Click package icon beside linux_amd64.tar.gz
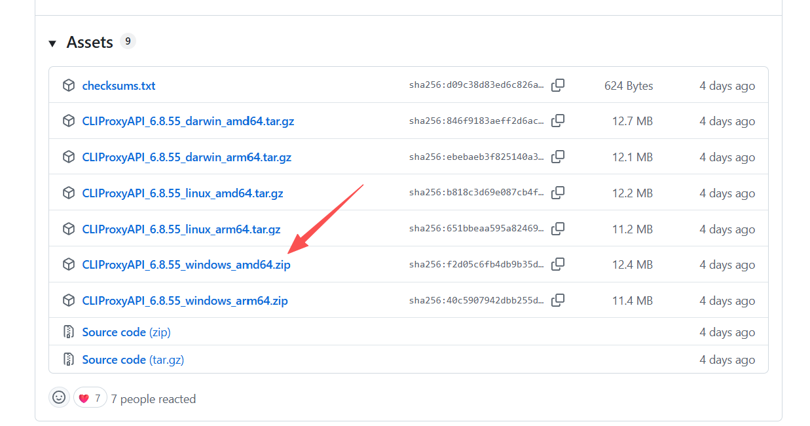Screen dimensions: 810x426 [x=69, y=193]
